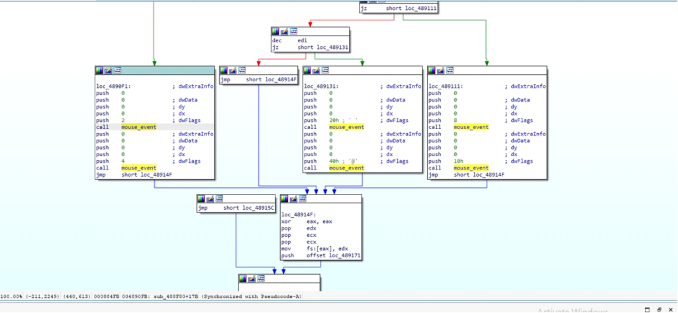Click pencil icon on 'jmp short loc_48914F' block
The image size is (678, 313).
232,70
